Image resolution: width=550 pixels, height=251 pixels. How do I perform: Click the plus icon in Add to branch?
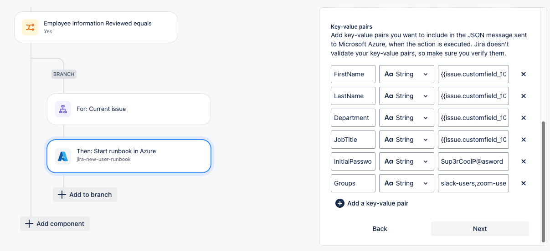pos(62,195)
